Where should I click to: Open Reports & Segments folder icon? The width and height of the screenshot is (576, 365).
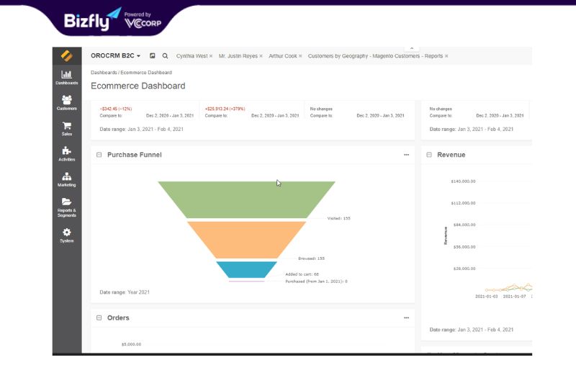click(x=66, y=207)
